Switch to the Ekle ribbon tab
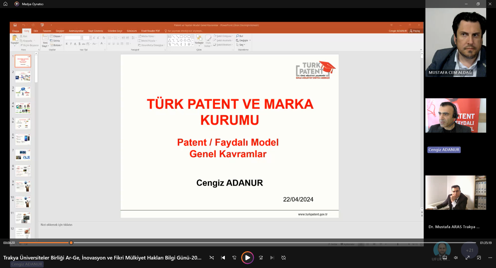The image size is (496, 268). coord(36,31)
